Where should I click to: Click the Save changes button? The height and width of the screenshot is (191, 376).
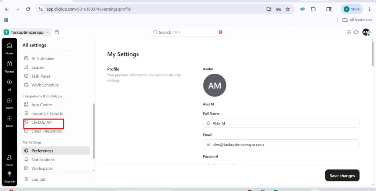pos(342,176)
